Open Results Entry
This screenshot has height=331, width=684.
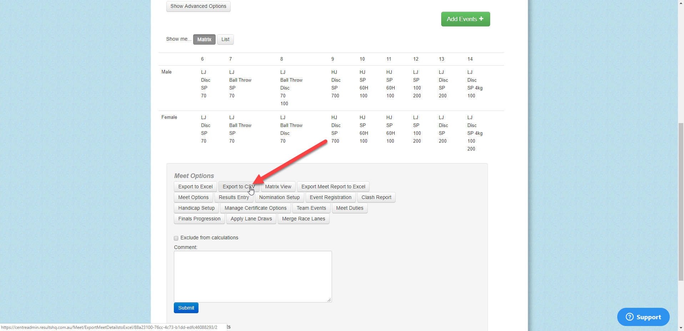coord(234,197)
